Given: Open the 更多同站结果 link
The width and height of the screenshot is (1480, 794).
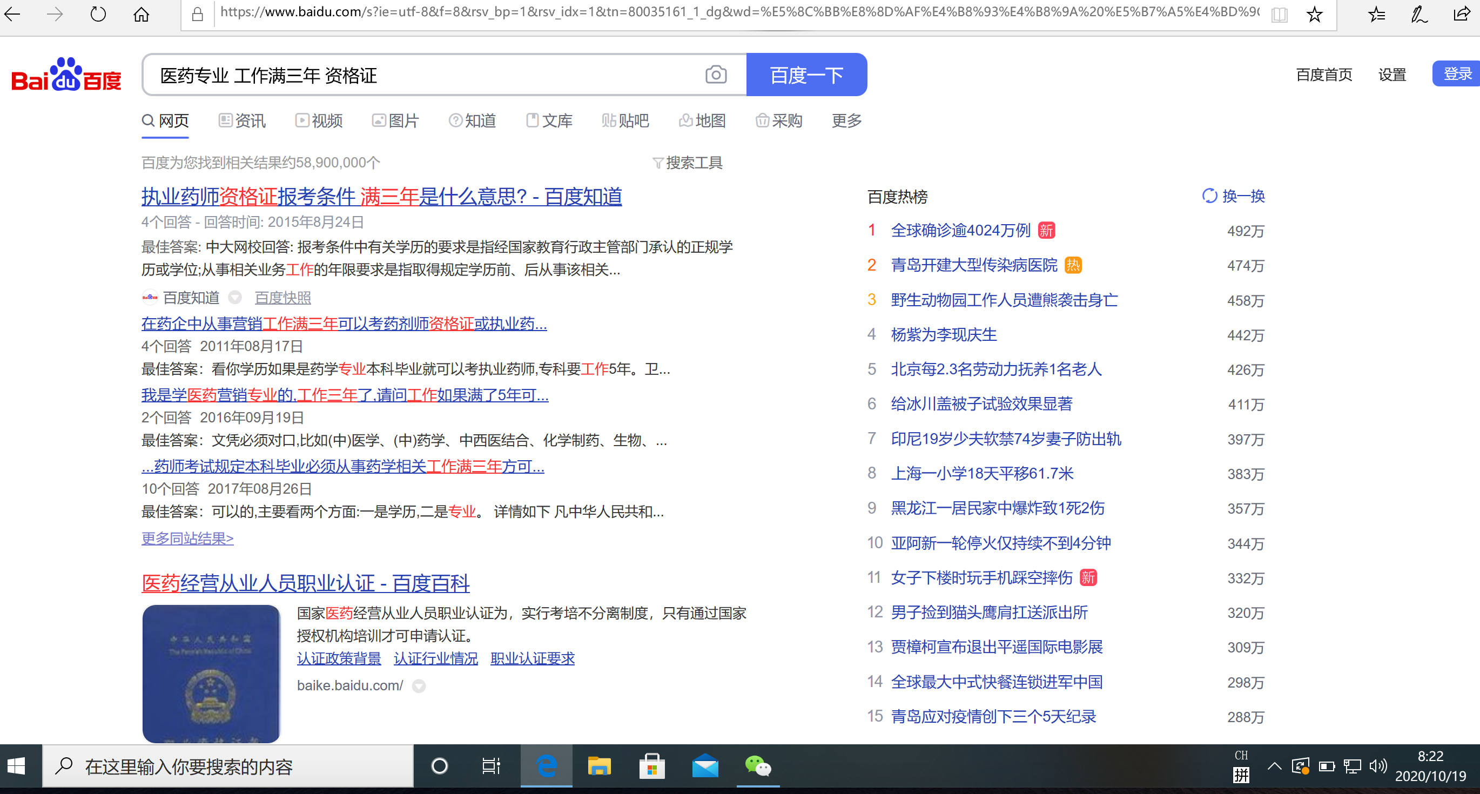Looking at the screenshot, I should point(187,539).
